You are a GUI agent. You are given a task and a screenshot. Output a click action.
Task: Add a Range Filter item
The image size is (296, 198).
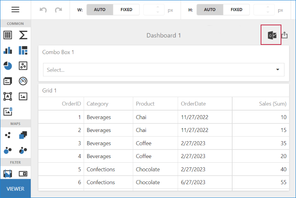(8, 173)
